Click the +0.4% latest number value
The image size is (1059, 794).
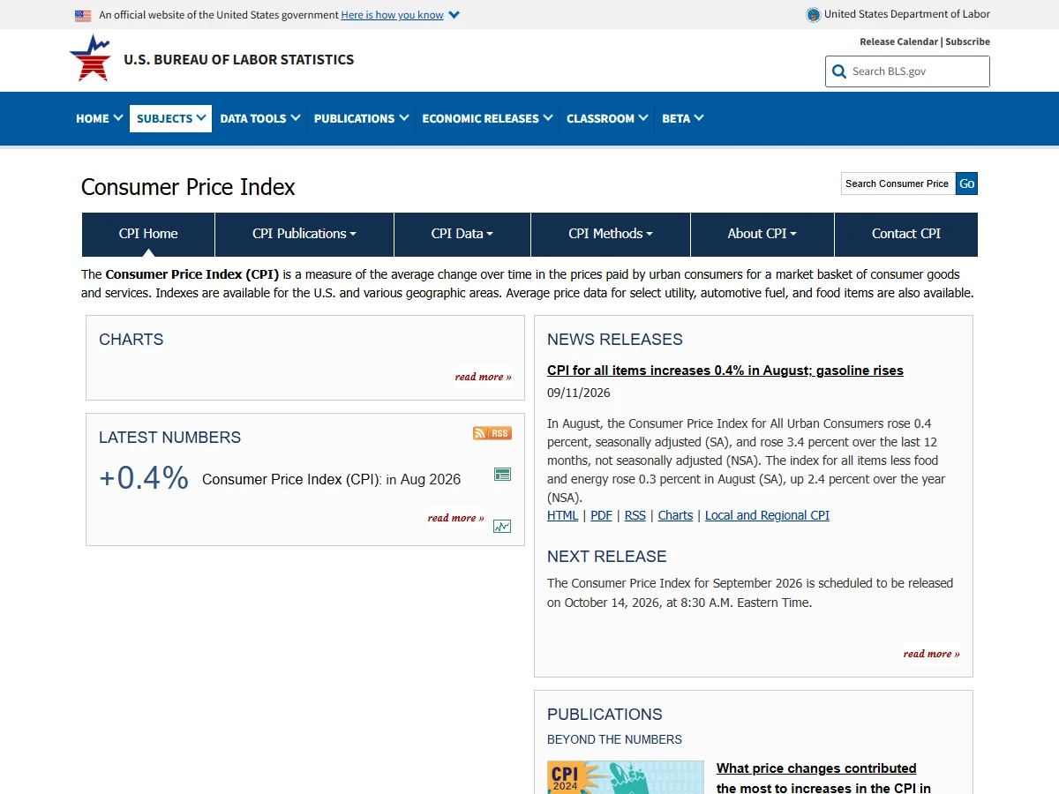tap(144, 478)
